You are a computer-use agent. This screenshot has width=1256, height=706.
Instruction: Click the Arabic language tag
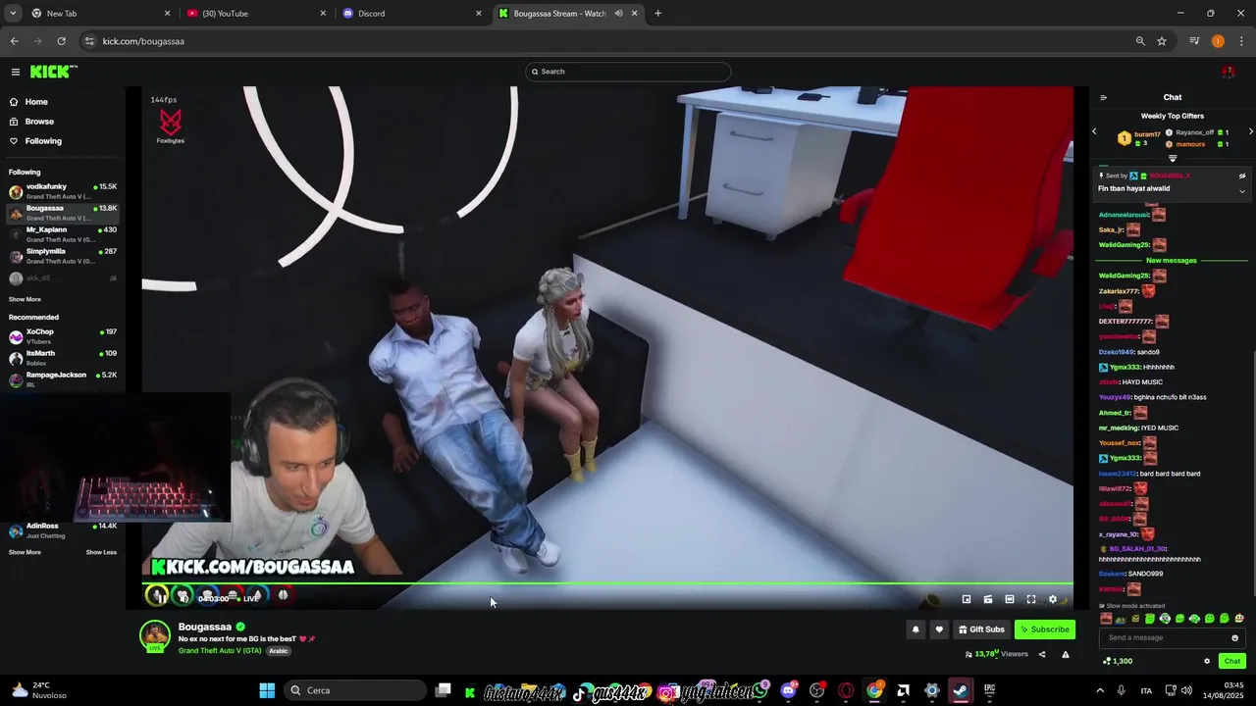(279, 651)
